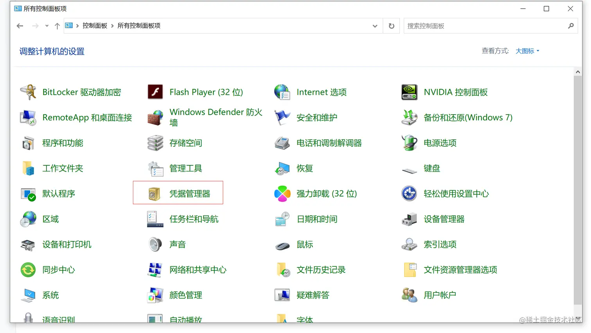Go back with the Back arrow

click(20, 26)
